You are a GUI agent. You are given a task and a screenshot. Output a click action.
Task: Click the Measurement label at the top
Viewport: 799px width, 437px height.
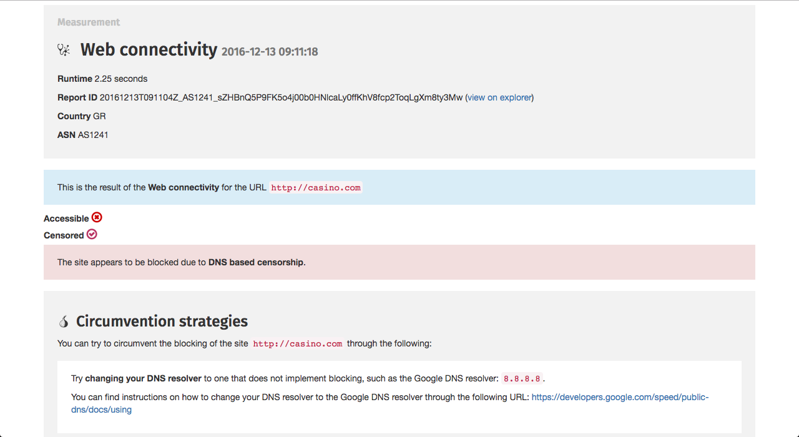click(89, 22)
